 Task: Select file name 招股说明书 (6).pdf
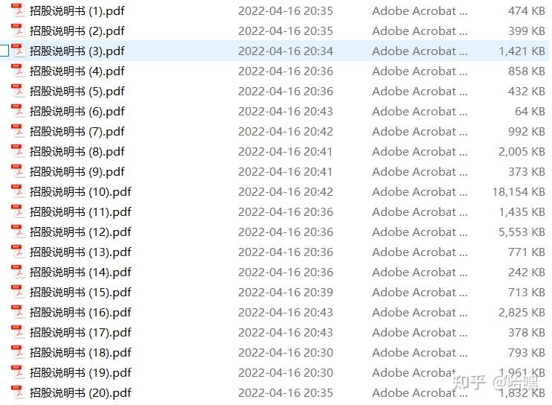77,111
